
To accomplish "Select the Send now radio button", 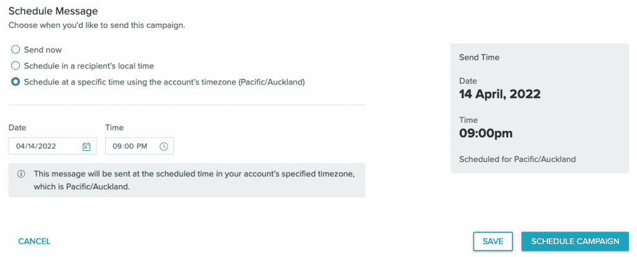I will [16, 50].
